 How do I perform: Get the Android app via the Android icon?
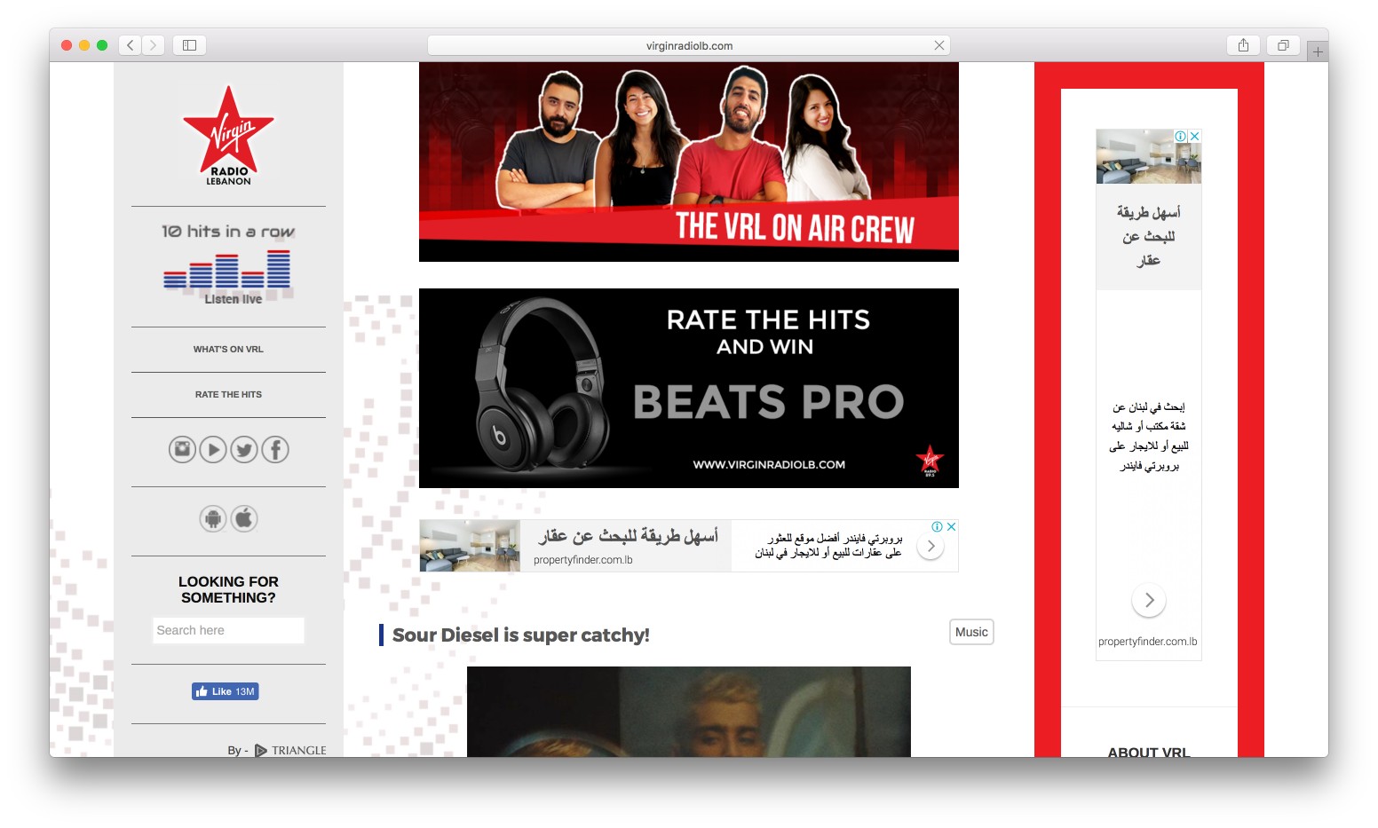[x=213, y=518]
